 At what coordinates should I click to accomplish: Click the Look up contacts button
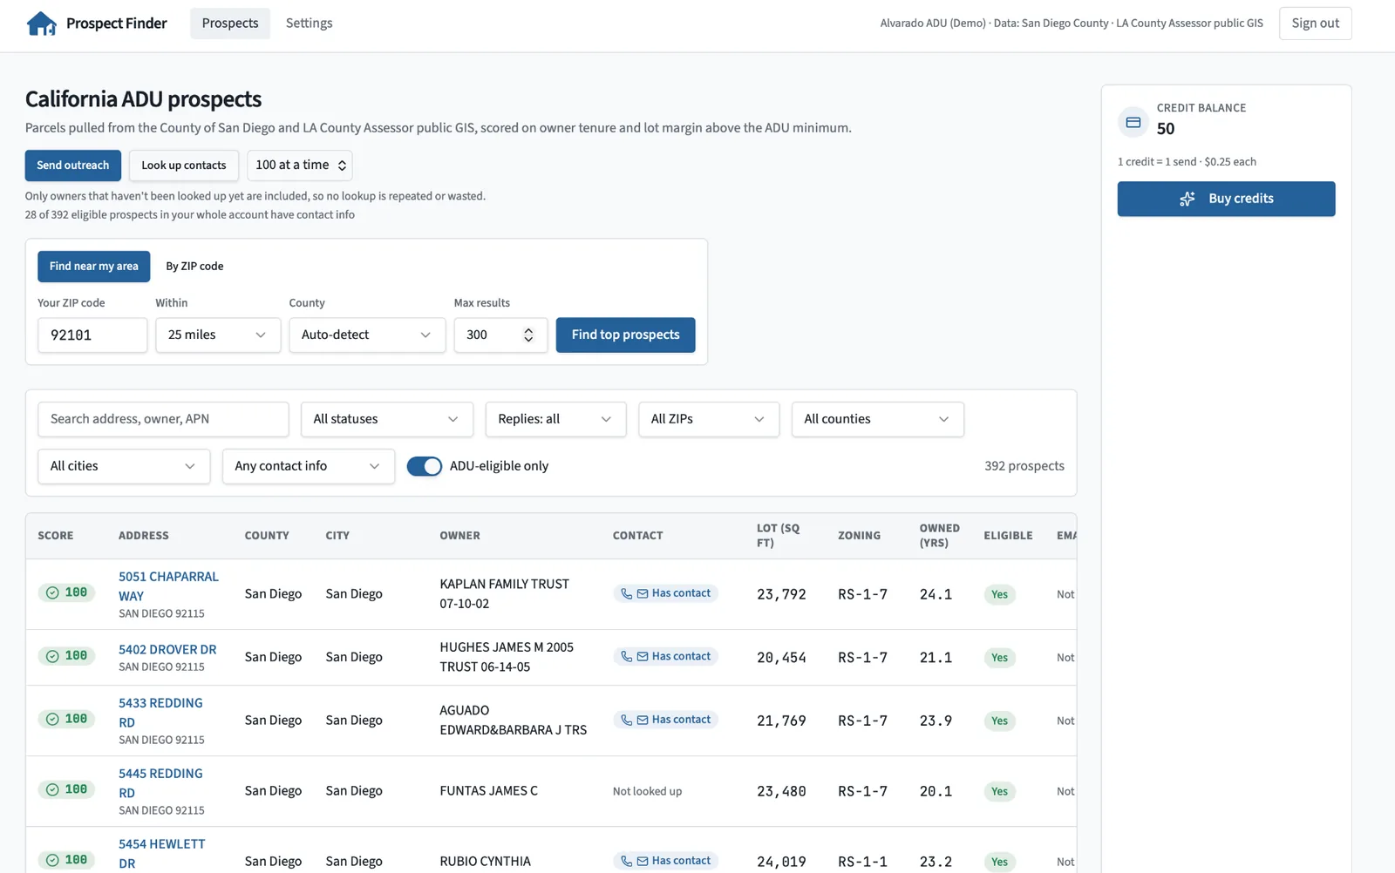click(x=184, y=166)
